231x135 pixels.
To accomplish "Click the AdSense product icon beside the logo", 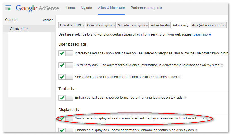I will [x=8, y=8].
